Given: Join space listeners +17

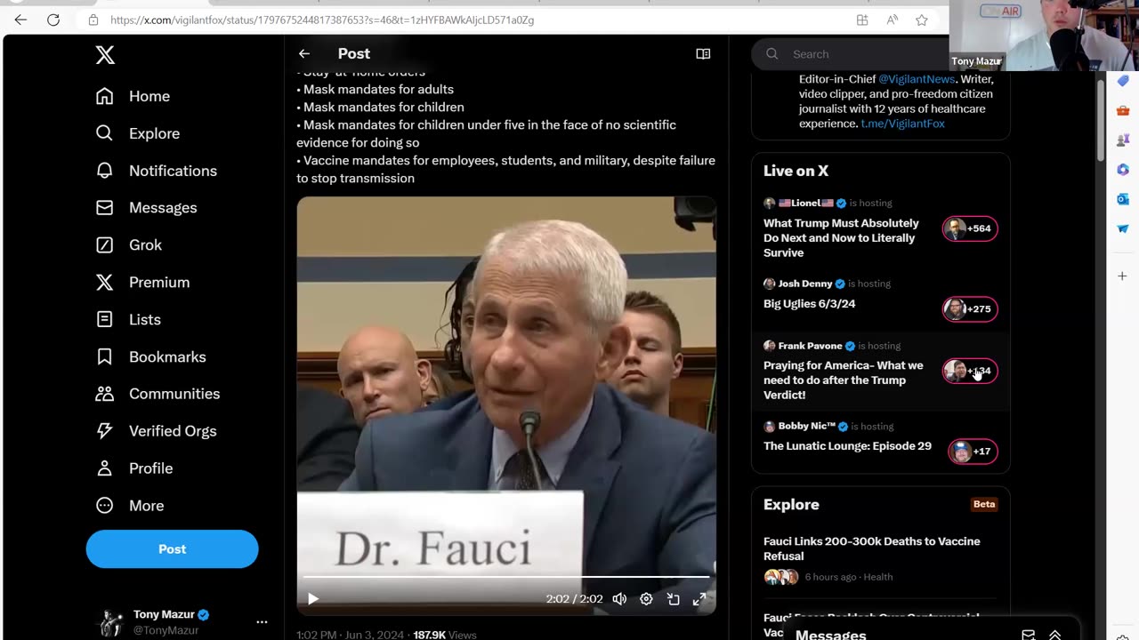Looking at the screenshot, I should (x=973, y=452).
